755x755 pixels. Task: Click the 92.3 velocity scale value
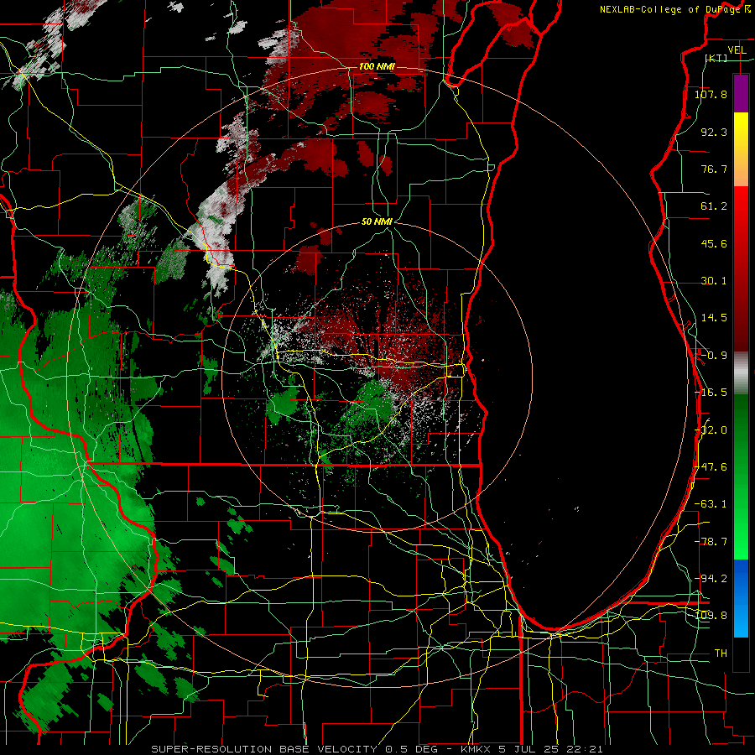tap(714, 132)
